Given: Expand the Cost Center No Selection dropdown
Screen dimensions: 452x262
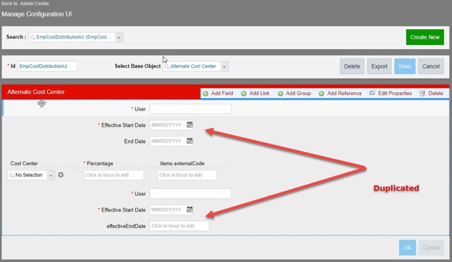Looking at the screenshot, I should click(x=50, y=175).
